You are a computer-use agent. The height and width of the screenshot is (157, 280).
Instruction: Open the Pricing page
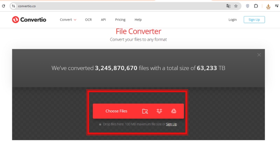(x=120, y=20)
